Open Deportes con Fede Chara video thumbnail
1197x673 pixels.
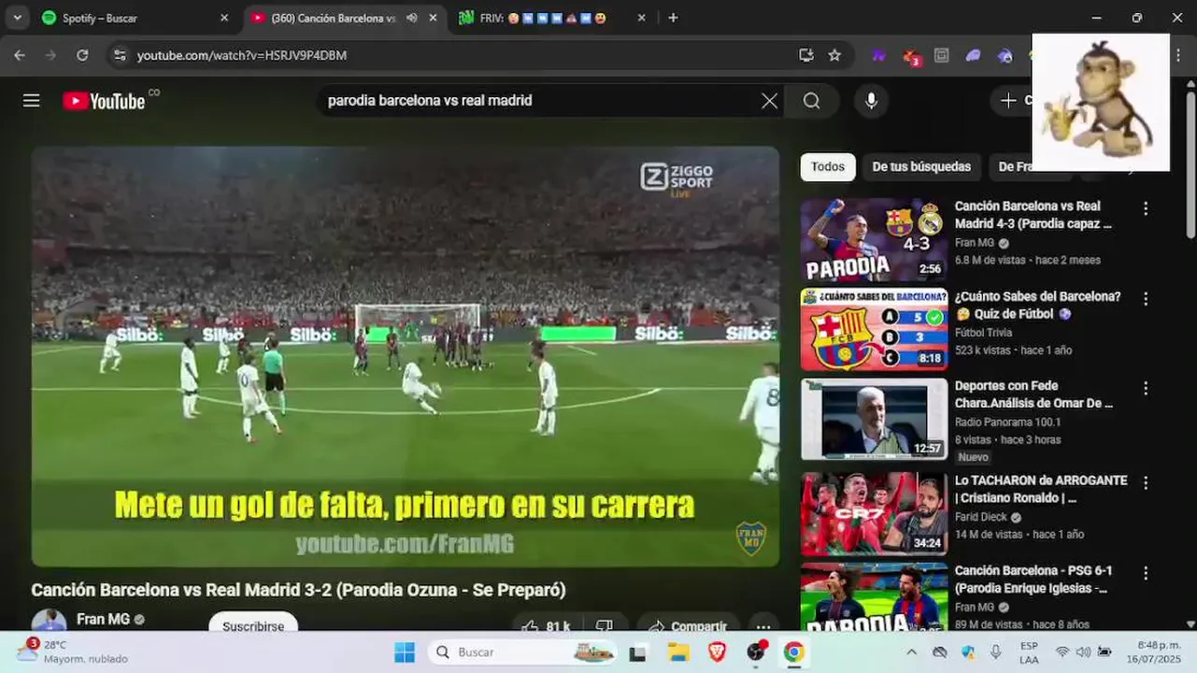pyautogui.click(x=874, y=420)
